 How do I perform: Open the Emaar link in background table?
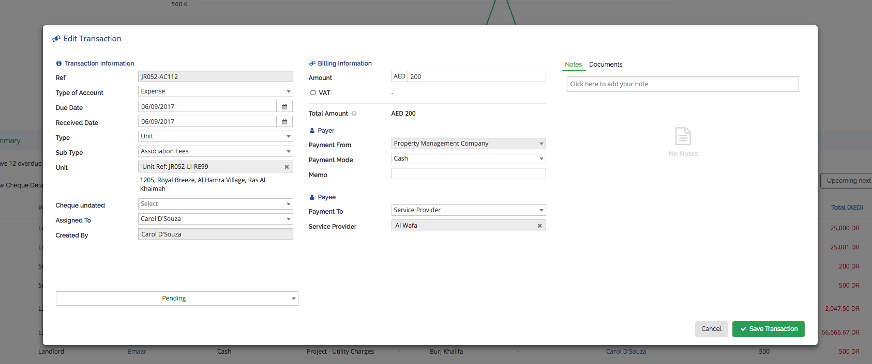[x=137, y=352]
